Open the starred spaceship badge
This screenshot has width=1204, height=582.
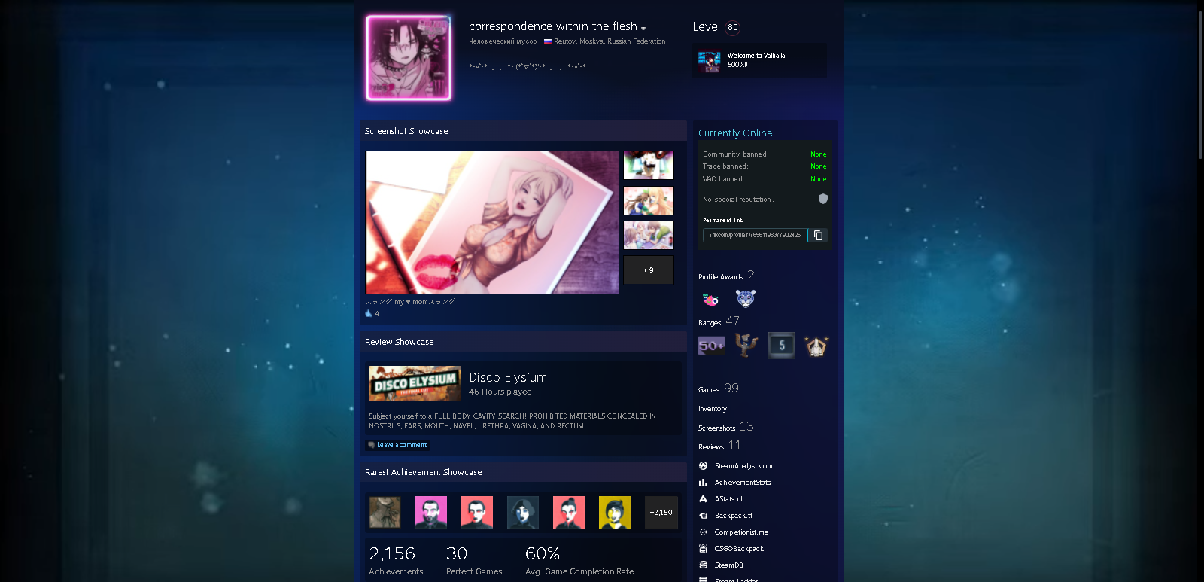click(x=816, y=346)
